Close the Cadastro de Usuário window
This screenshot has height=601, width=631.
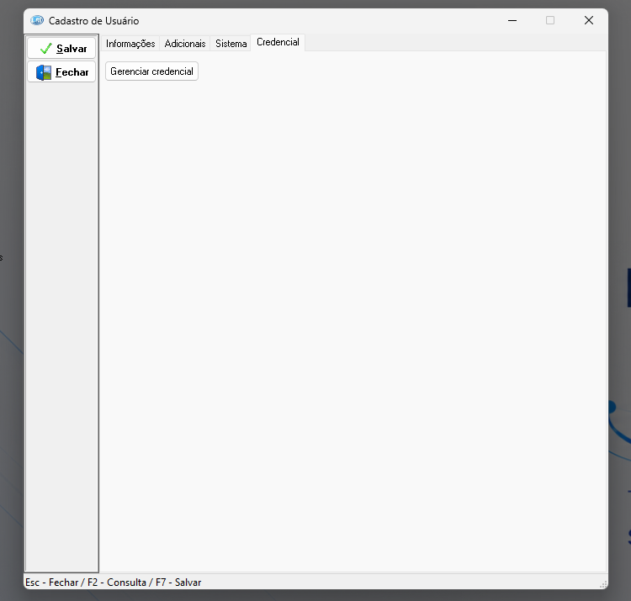click(x=589, y=20)
